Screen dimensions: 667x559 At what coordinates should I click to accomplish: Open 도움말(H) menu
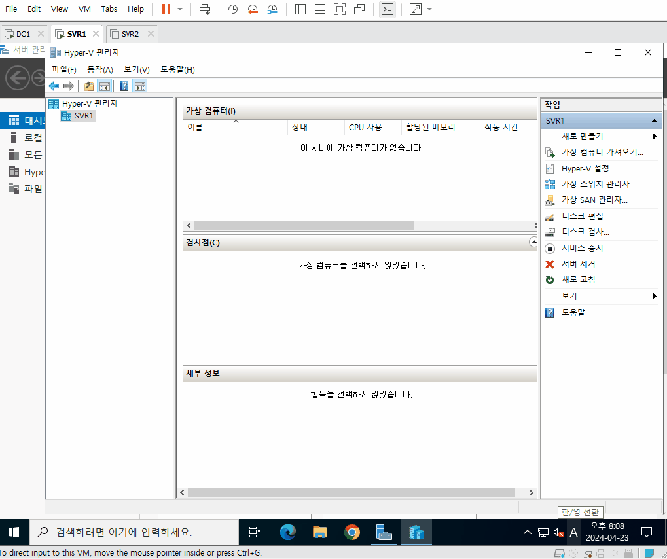tap(178, 70)
